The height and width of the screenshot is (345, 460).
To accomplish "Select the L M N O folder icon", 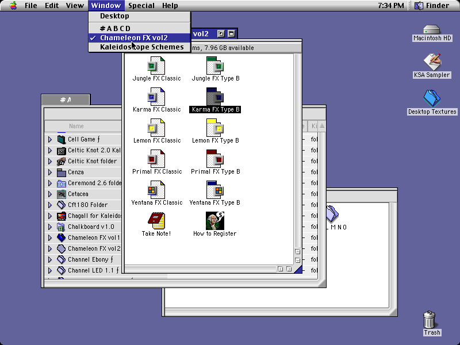I will (x=332, y=213).
